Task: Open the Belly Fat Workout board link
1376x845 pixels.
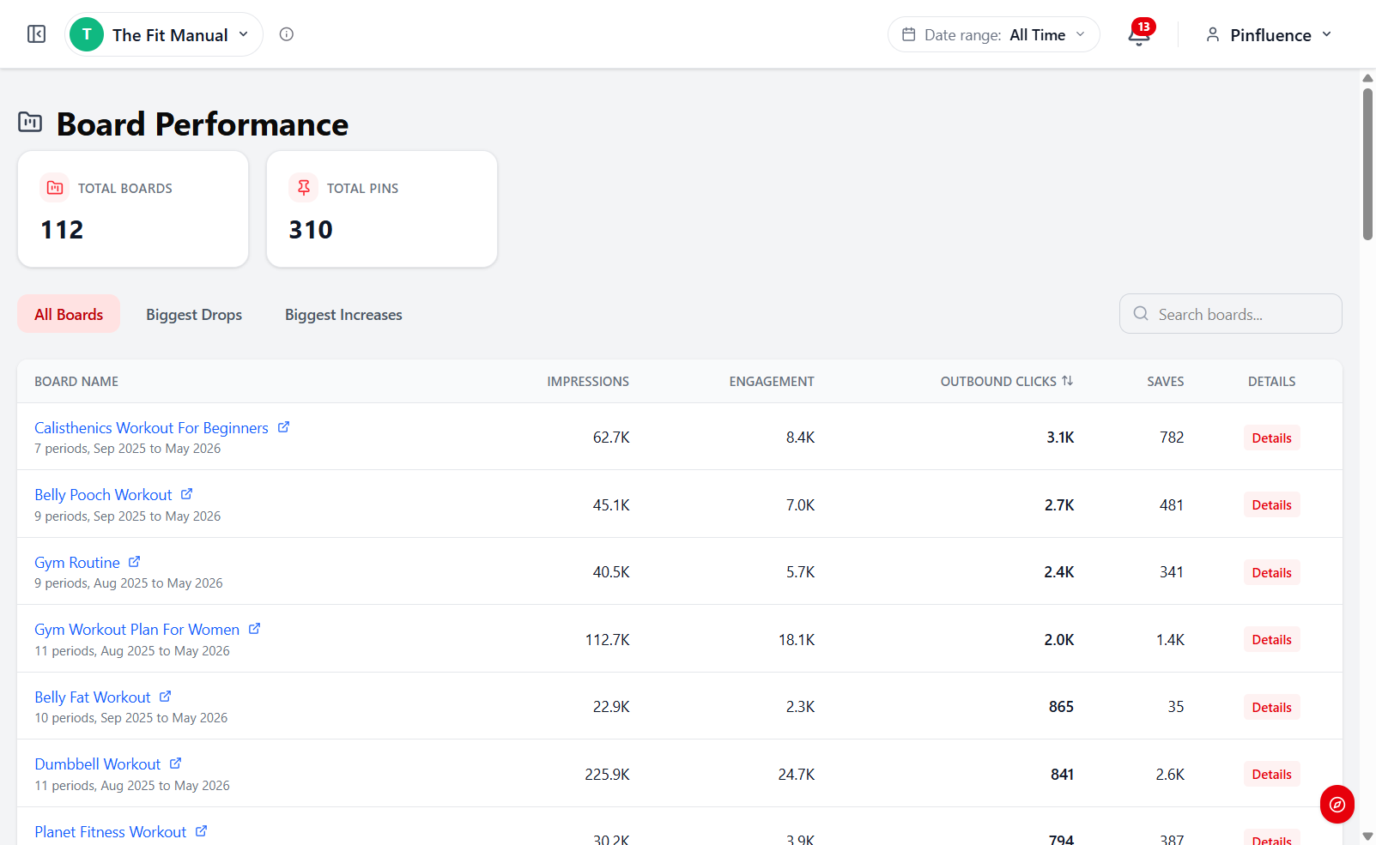Action: [x=93, y=697]
